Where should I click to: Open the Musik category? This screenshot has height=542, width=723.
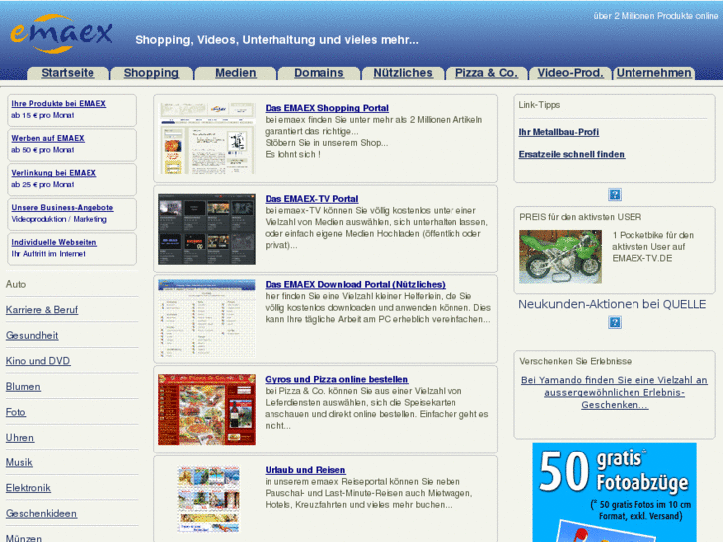pos(19,462)
